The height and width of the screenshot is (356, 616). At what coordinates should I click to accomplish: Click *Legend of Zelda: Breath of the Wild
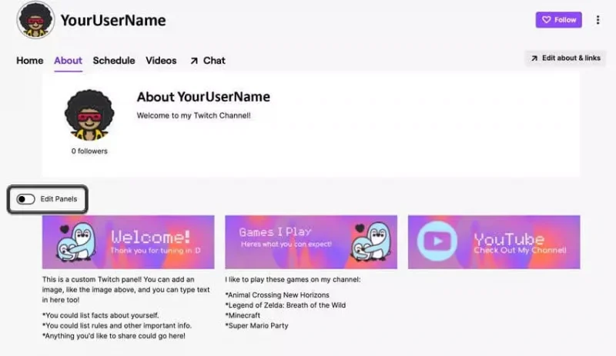pos(285,305)
